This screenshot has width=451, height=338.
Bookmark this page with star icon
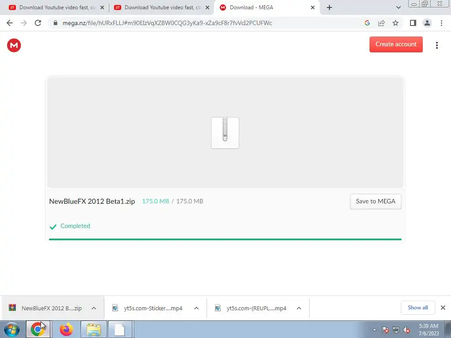pyautogui.click(x=396, y=23)
